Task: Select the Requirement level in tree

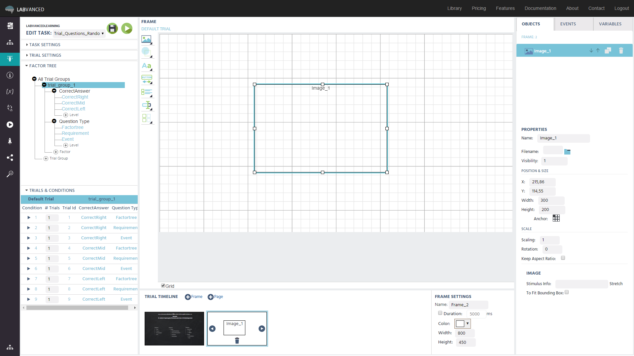Action: 75,133
